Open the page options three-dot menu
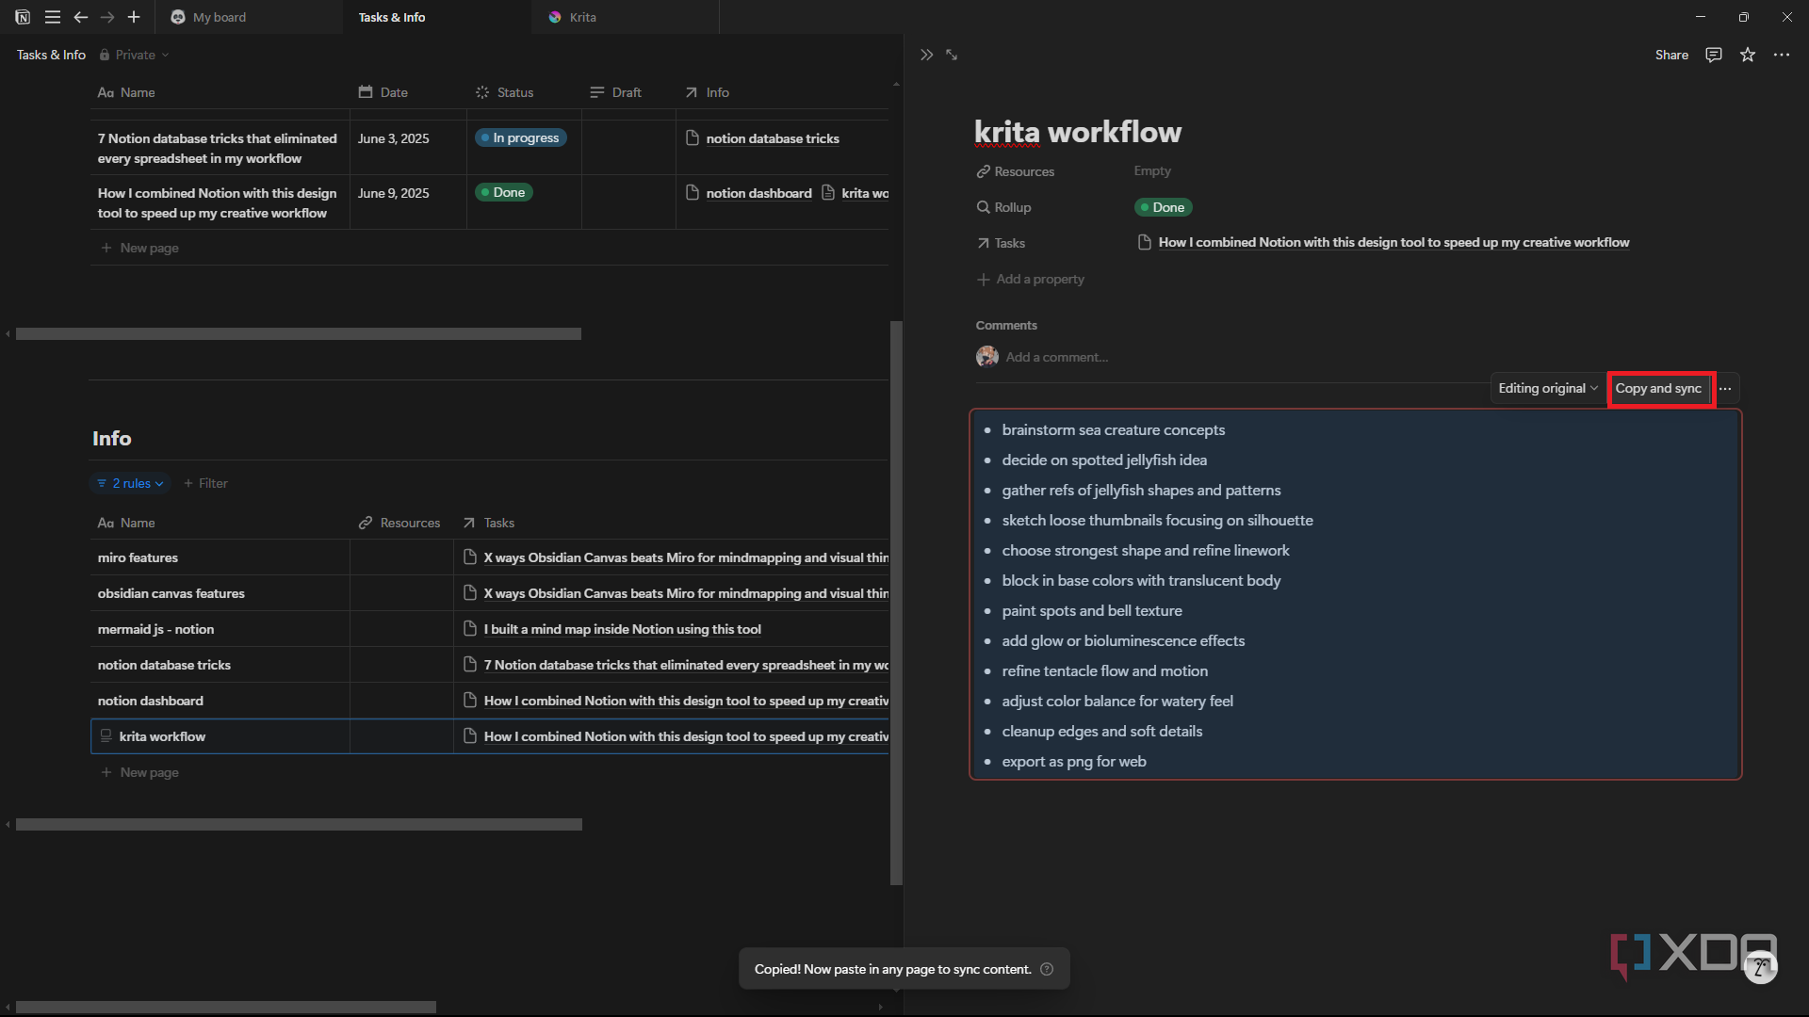 (1782, 55)
